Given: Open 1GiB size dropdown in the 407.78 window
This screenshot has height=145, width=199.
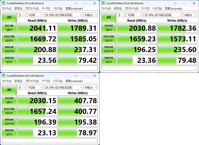Looking at the screenshot, I should [x=35, y=87].
